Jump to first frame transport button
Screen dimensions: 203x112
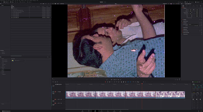point(112,80)
